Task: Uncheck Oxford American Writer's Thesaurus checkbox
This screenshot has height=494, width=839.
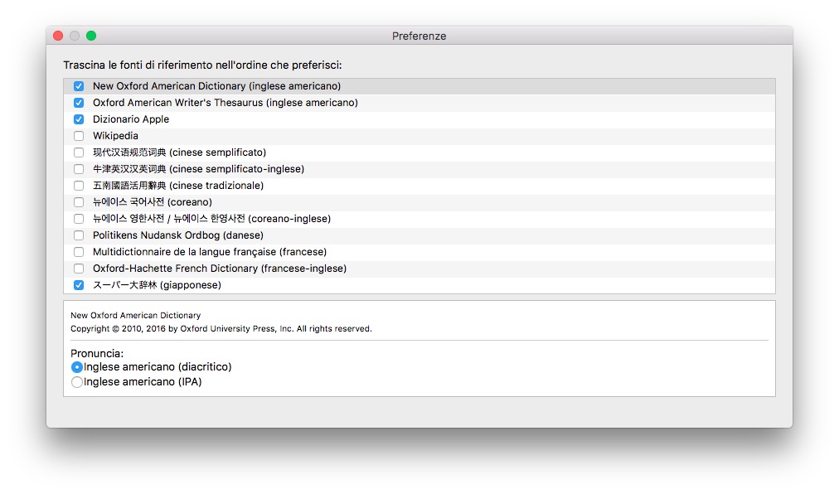Action: point(79,103)
